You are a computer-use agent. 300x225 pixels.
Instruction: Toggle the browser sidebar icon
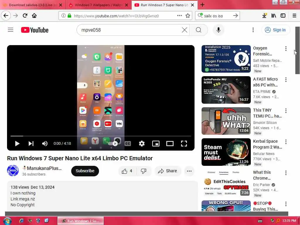[x=283, y=16]
